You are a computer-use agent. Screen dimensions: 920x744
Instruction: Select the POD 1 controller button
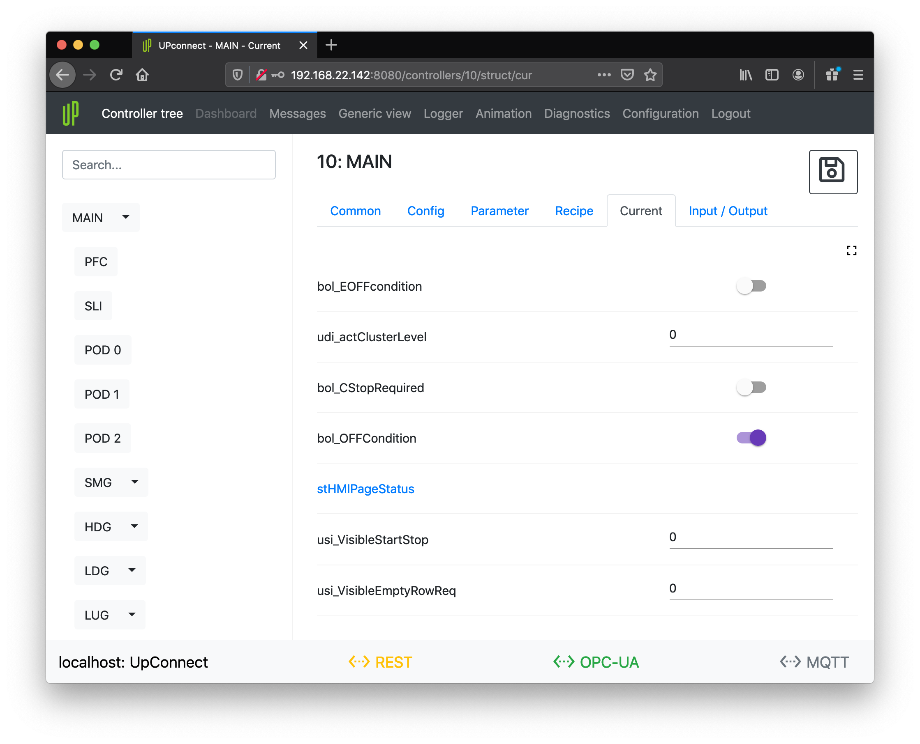(x=102, y=394)
